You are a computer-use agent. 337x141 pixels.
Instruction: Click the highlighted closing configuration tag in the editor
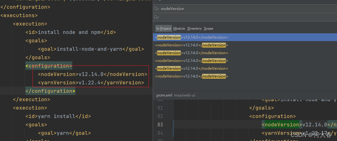(x=50, y=91)
